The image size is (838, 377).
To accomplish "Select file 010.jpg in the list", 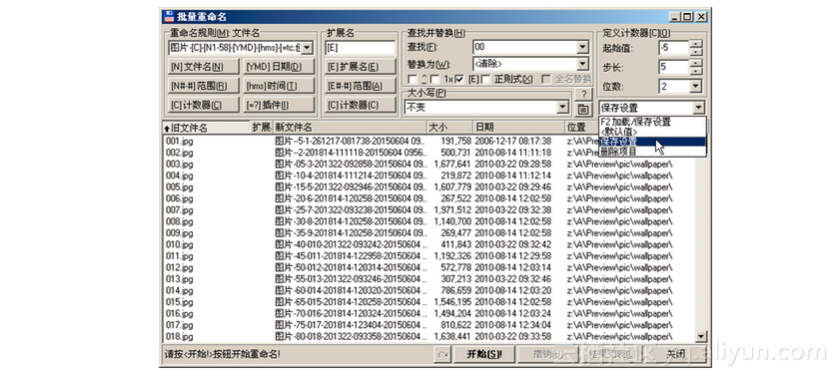I will pyautogui.click(x=180, y=244).
